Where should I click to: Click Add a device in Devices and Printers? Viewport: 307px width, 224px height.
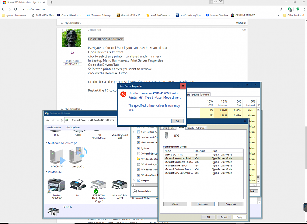pyautogui.click(x=54, y=128)
